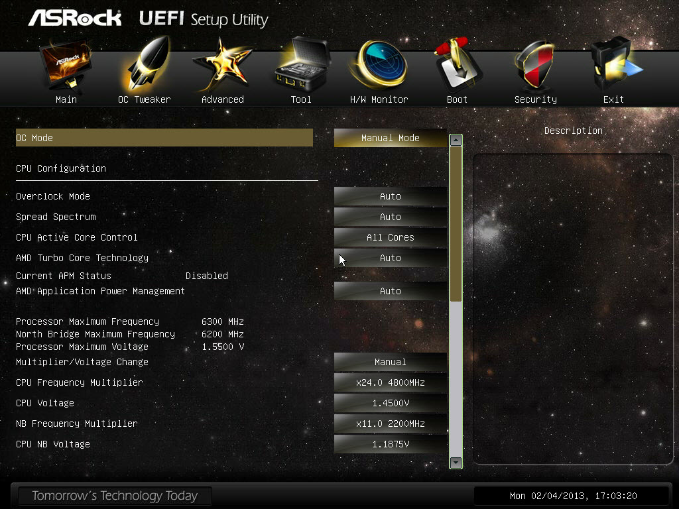Select AMD Application Power Management label
The image size is (679, 509).
pos(101,292)
